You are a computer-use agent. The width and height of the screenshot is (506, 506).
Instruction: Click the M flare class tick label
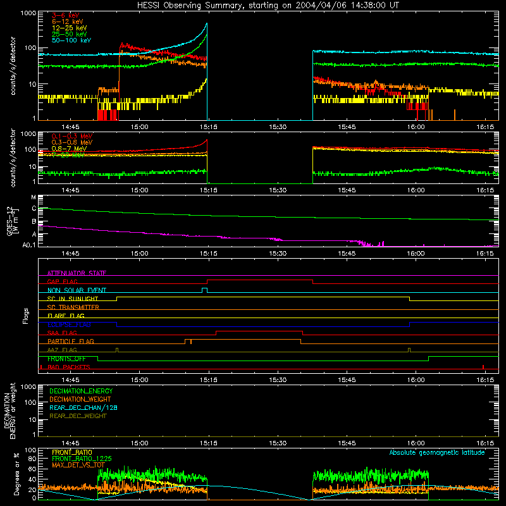point(34,197)
